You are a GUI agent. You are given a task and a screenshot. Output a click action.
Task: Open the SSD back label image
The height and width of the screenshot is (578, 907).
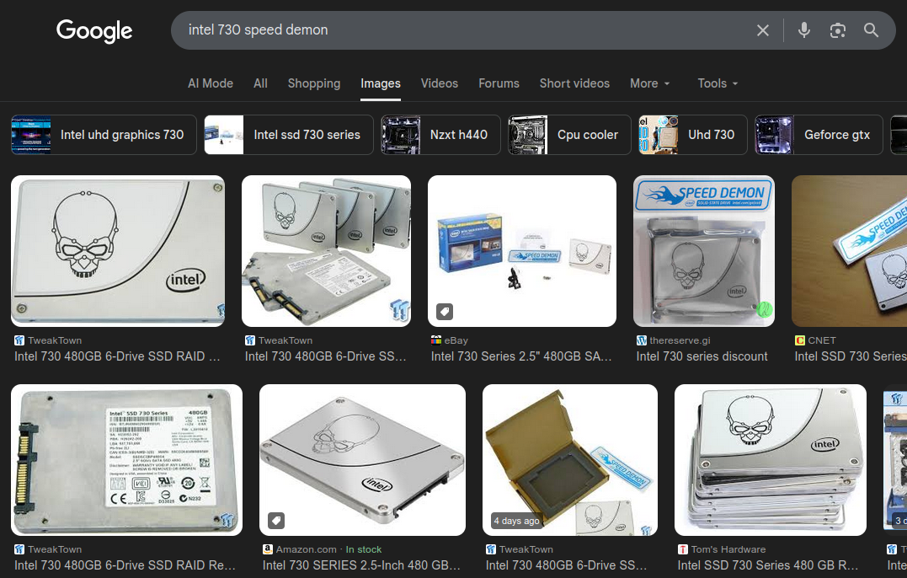pyautogui.click(x=126, y=460)
